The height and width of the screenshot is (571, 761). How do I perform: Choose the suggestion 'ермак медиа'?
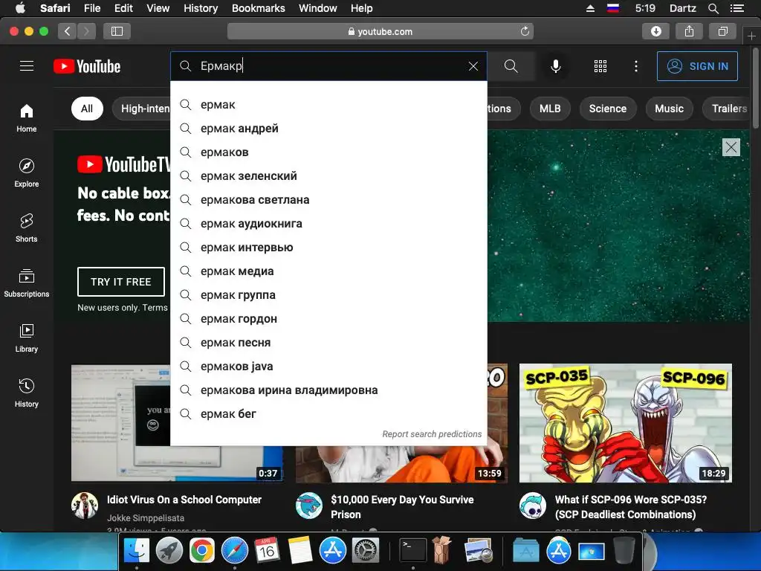click(328, 271)
